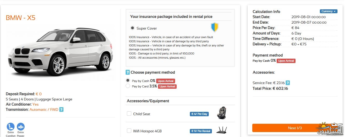Open the Transmission help question-mark icon
The width and height of the screenshot is (345, 137).
pyautogui.click(x=61, y=109)
